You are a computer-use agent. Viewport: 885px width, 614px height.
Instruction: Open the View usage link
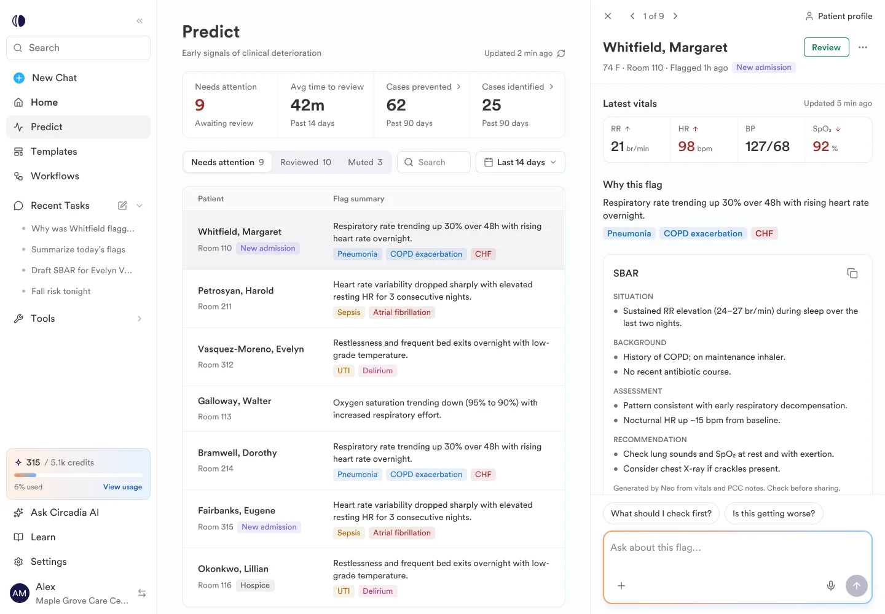click(122, 487)
